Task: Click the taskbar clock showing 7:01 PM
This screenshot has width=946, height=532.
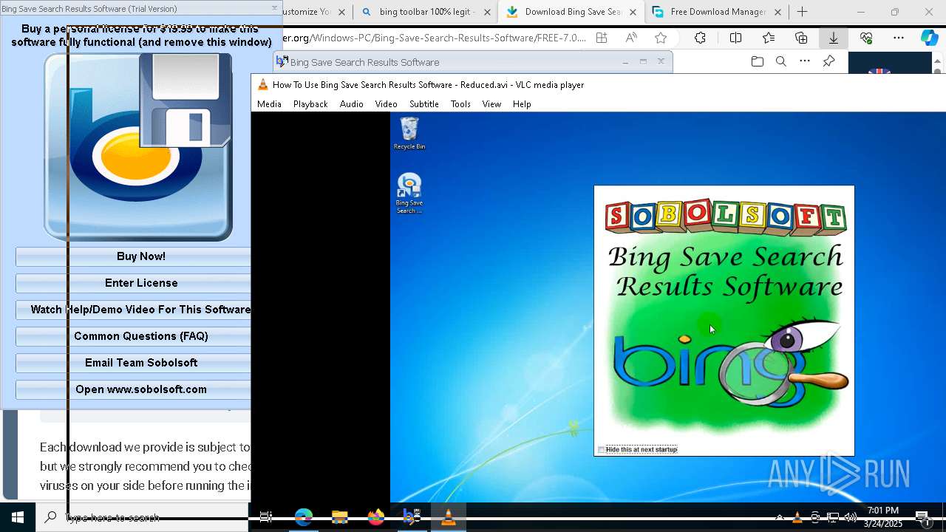Action: [882, 517]
